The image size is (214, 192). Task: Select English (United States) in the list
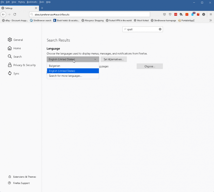click(73, 71)
